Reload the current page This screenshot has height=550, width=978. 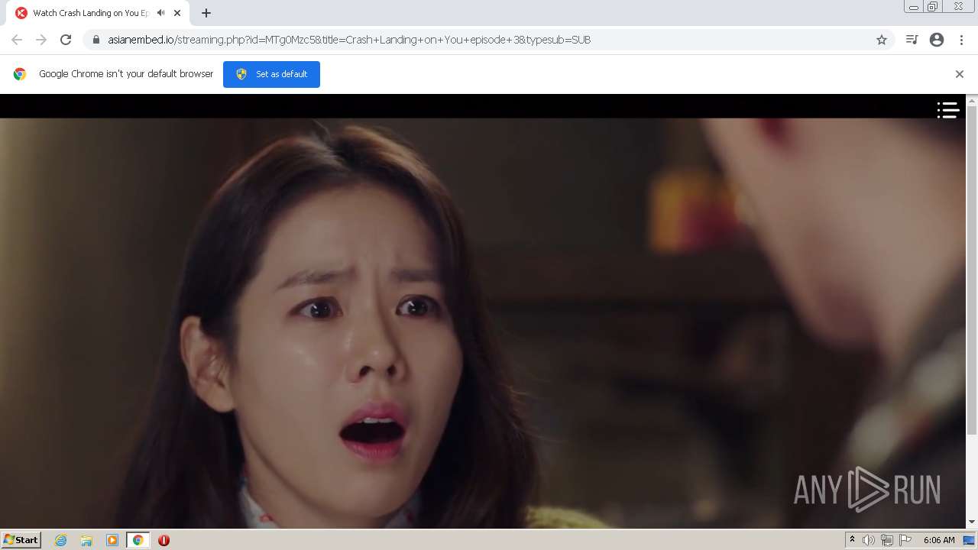tap(66, 40)
